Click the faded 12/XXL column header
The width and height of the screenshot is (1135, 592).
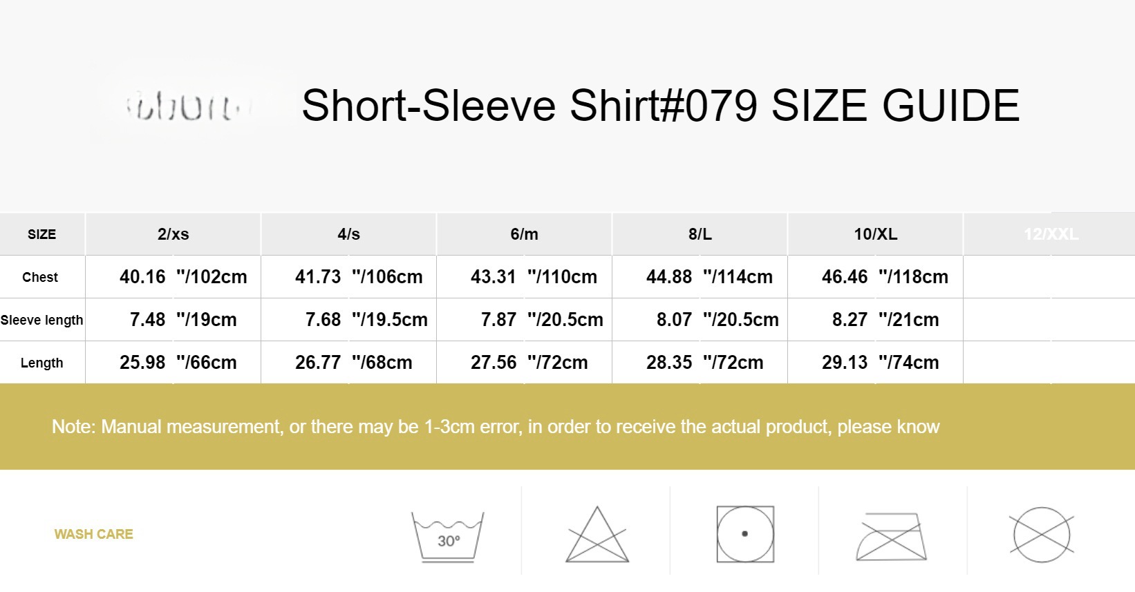1050,234
